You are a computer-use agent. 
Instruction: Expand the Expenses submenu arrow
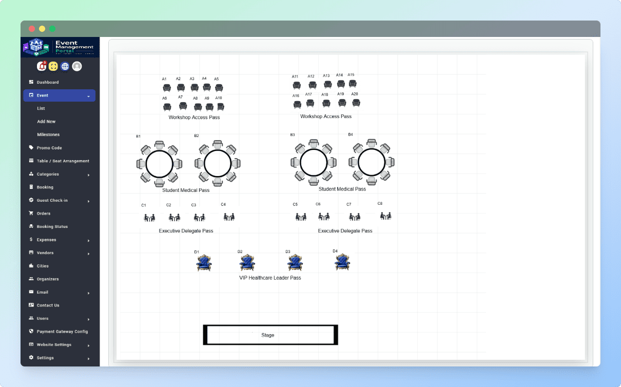tap(88, 240)
